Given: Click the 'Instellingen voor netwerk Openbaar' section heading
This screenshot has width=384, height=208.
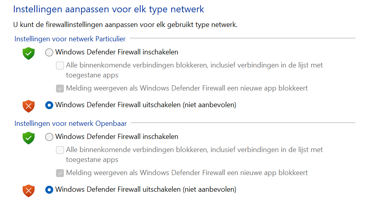Looking at the screenshot, I should 71,123.
